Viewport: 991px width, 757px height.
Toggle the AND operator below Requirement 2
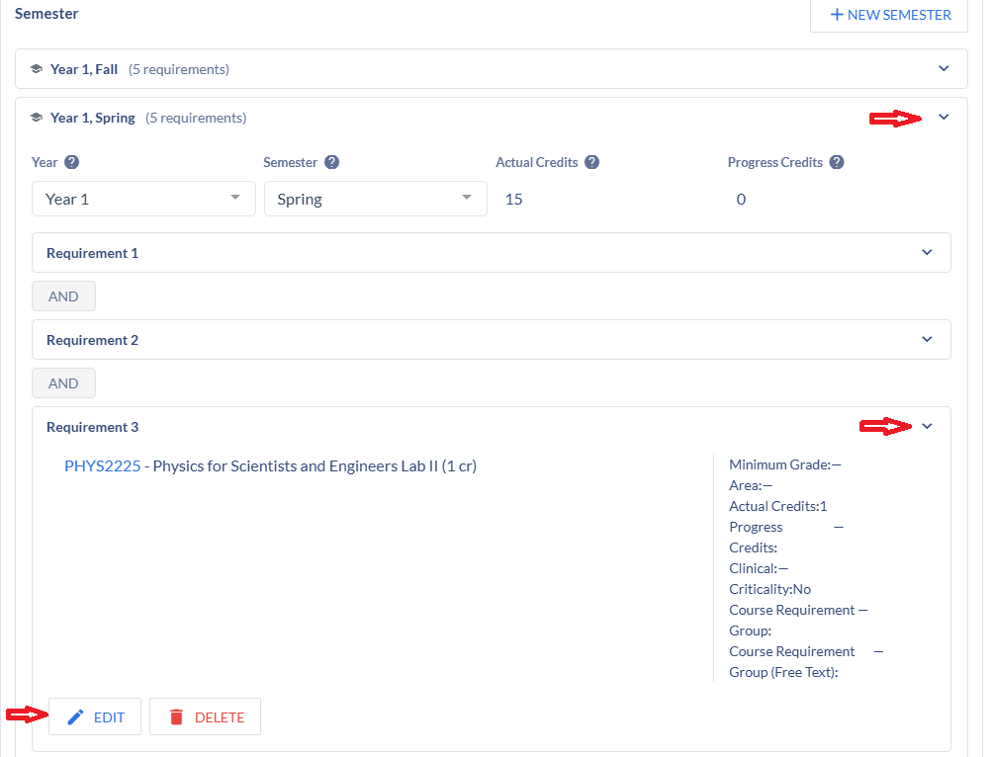point(63,383)
